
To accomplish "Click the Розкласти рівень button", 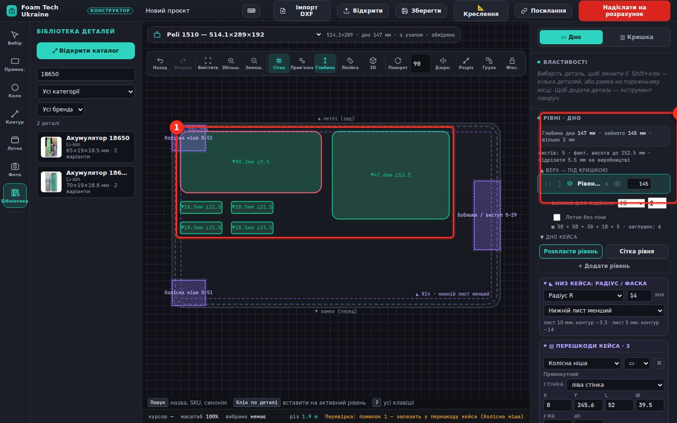I will [571, 251].
